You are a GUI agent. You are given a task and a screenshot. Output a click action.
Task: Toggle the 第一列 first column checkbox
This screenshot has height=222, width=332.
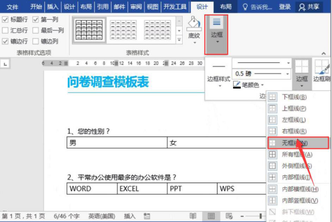(x=35, y=20)
